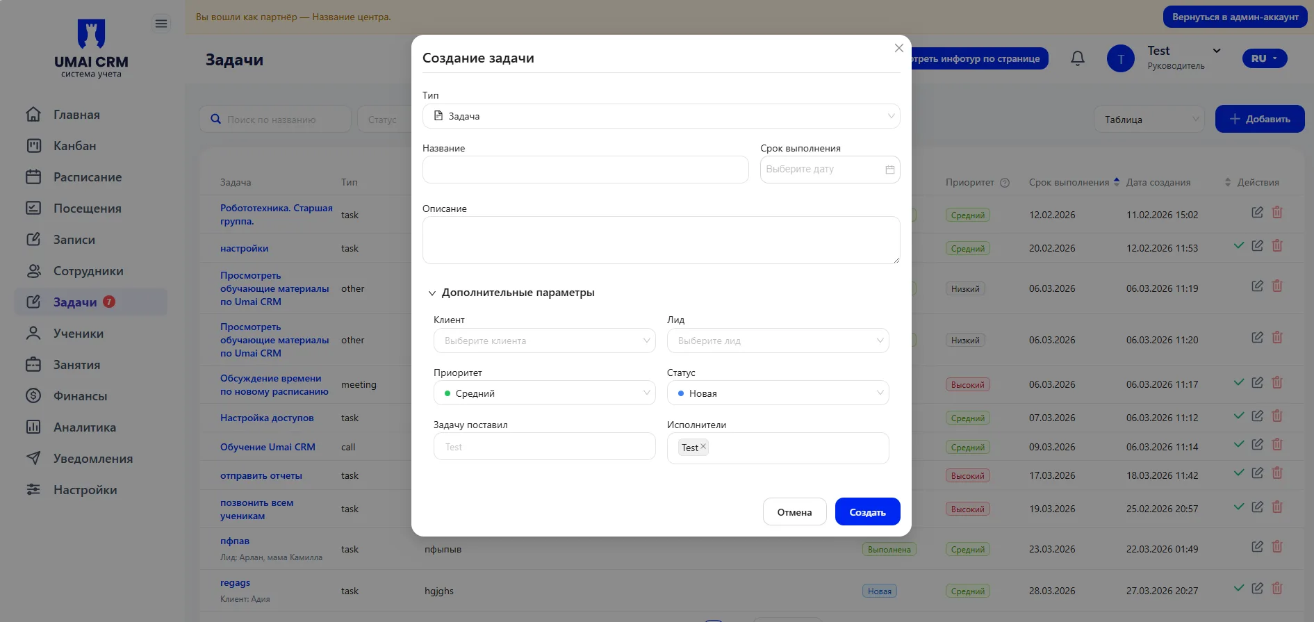Screen dimensions: 1314x622
Task: Click the UMAI CRM logo
Action: (x=91, y=48)
